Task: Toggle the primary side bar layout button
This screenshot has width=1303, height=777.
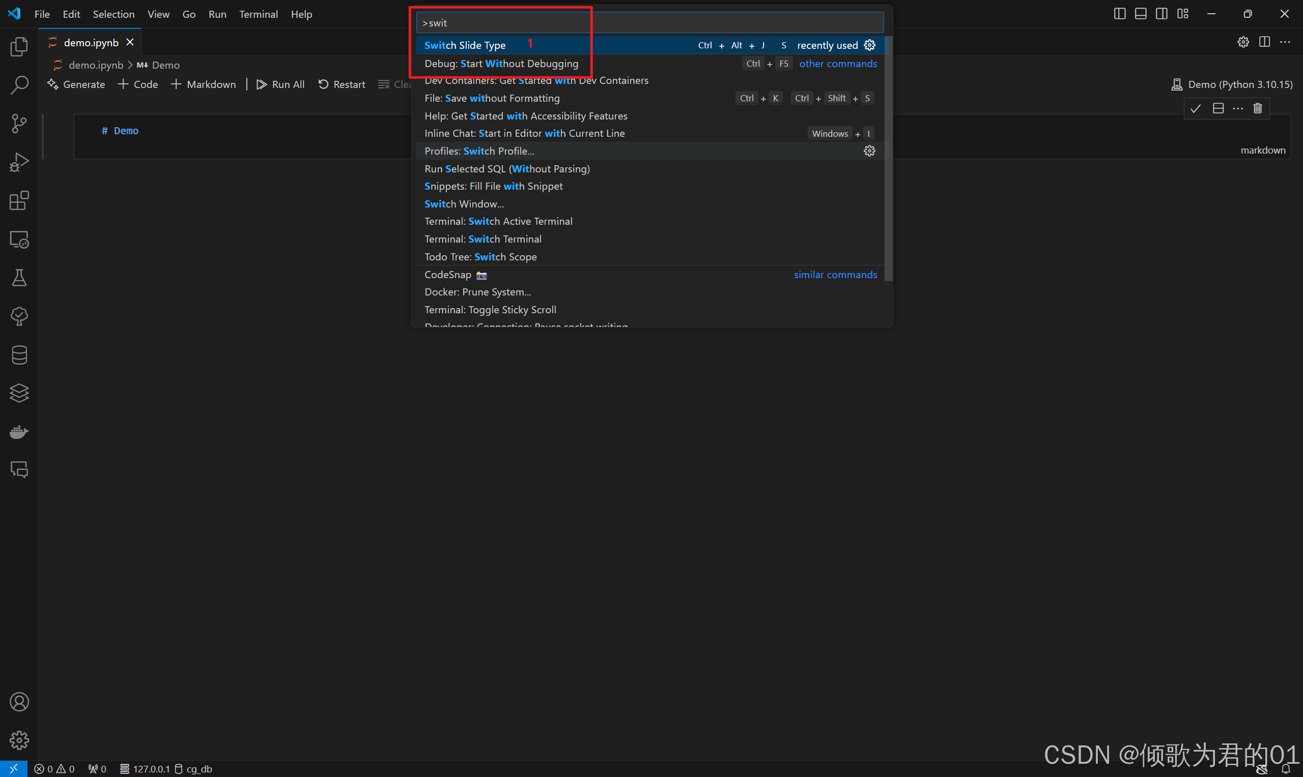Action: coord(1119,14)
